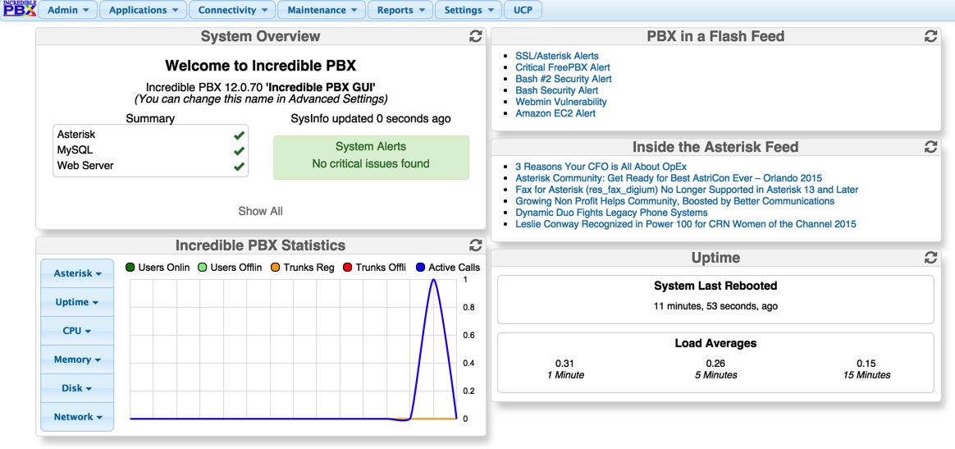Refresh the PBX in a Flash Feed
955x449 pixels.
pyautogui.click(x=930, y=37)
